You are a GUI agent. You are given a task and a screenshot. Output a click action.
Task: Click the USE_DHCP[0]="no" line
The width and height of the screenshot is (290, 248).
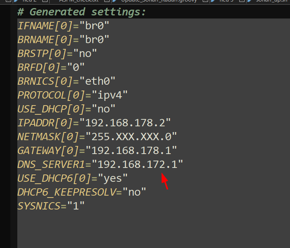66,109
